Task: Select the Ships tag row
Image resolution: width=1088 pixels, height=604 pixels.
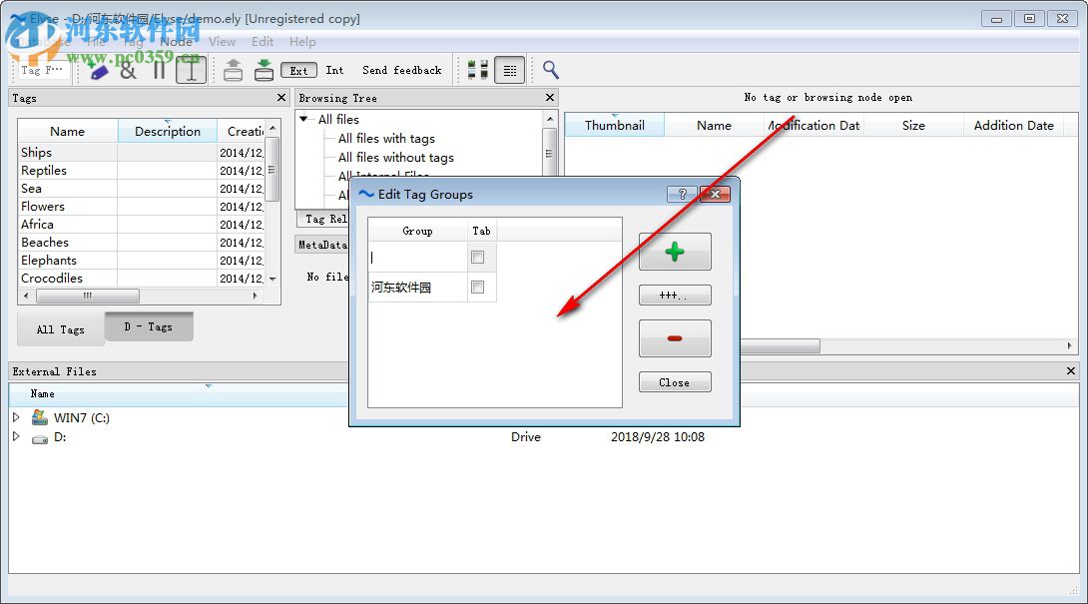Action: (x=142, y=152)
